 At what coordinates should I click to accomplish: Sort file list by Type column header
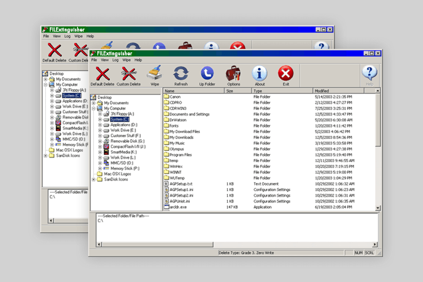coord(282,91)
